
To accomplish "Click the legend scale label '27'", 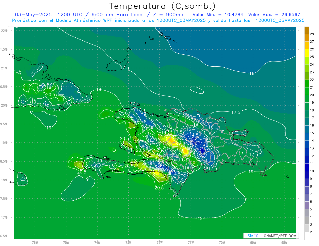I will (312, 42).
